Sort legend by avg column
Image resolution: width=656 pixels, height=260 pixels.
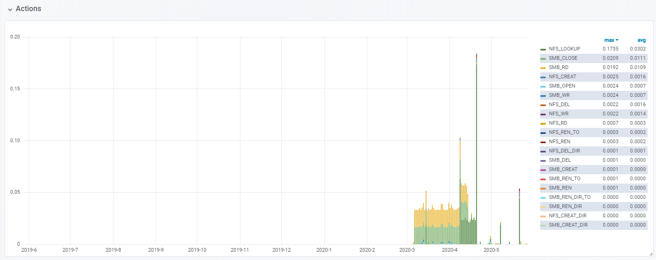642,40
